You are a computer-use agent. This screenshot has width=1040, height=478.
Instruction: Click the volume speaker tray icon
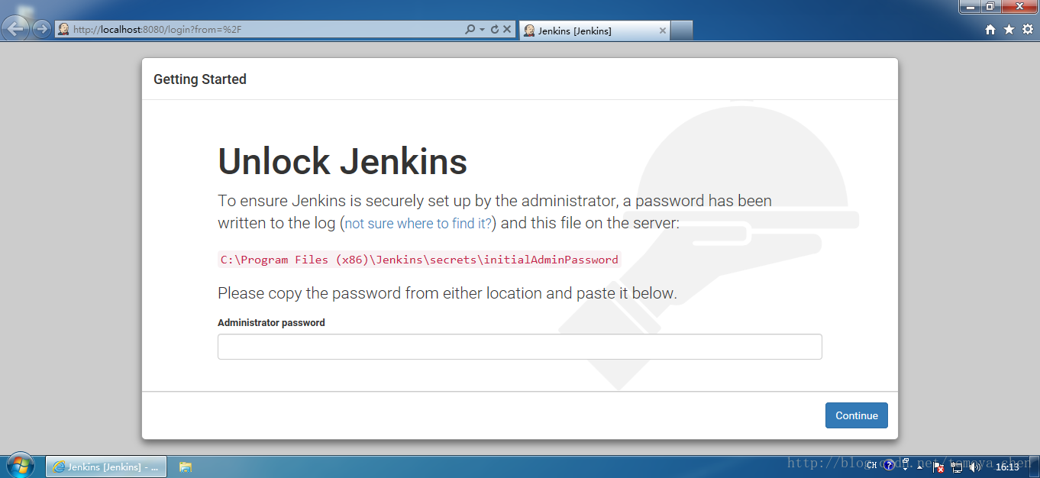coord(975,467)
